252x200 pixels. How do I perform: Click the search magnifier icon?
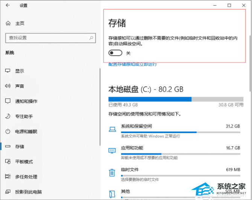pos(91,38)
